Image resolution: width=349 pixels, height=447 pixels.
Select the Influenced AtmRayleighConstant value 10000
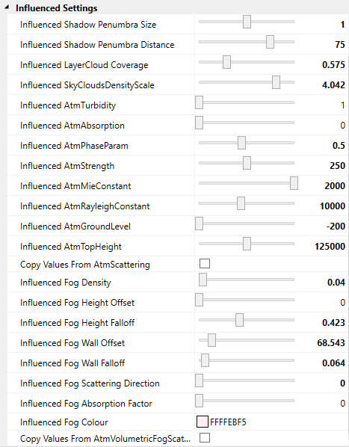[x=333, y=206]
